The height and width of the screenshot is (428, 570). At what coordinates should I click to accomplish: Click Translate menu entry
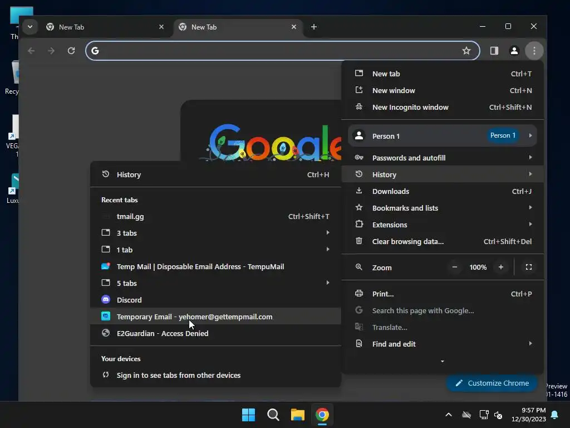[443, 327]
